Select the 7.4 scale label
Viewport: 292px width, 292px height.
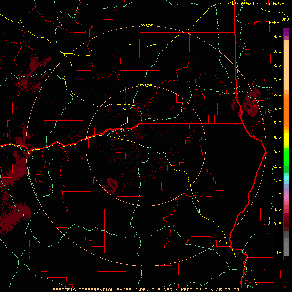277,80
